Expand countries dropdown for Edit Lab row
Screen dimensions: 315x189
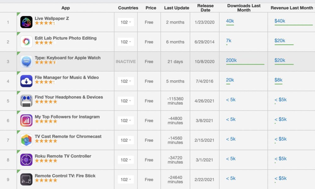[126, 42]
